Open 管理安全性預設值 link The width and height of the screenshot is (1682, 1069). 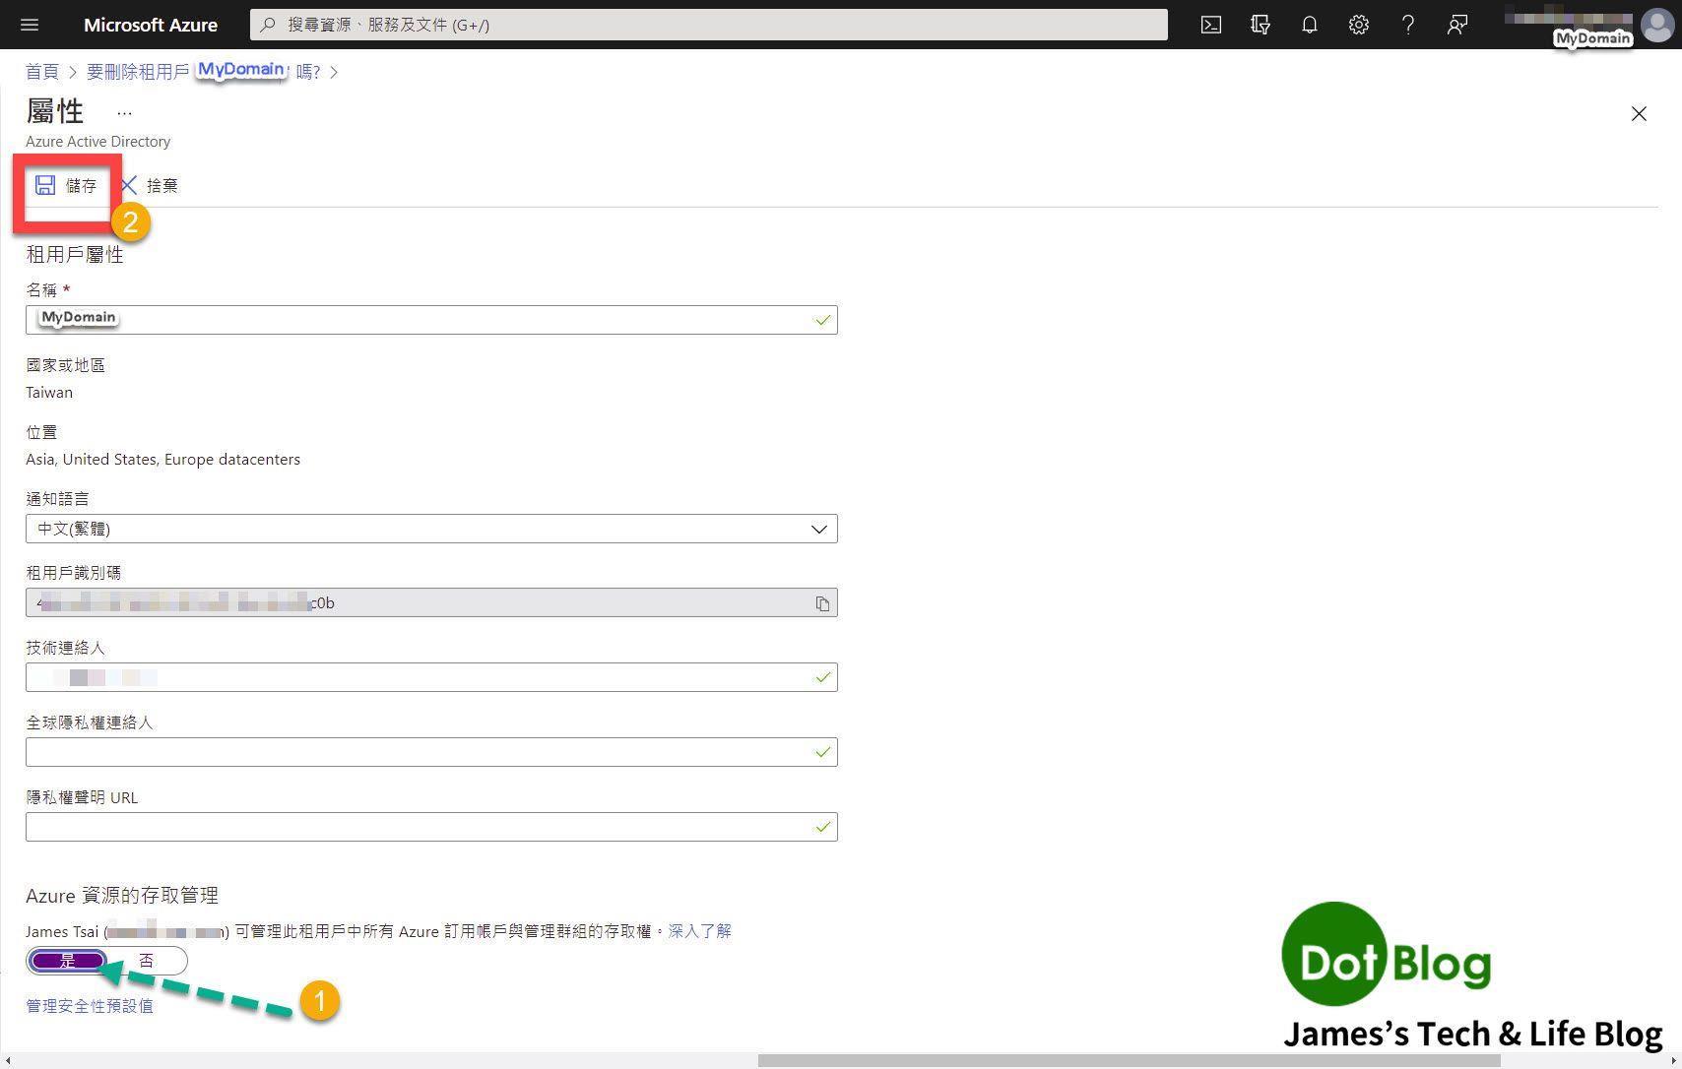[x=90, y=1006]
